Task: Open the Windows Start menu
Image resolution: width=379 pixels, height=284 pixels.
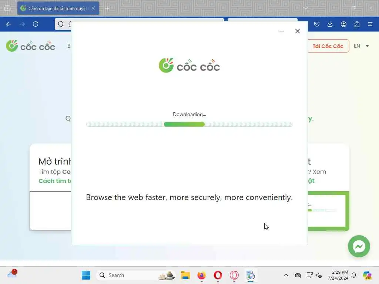Action: click(86, 275)
